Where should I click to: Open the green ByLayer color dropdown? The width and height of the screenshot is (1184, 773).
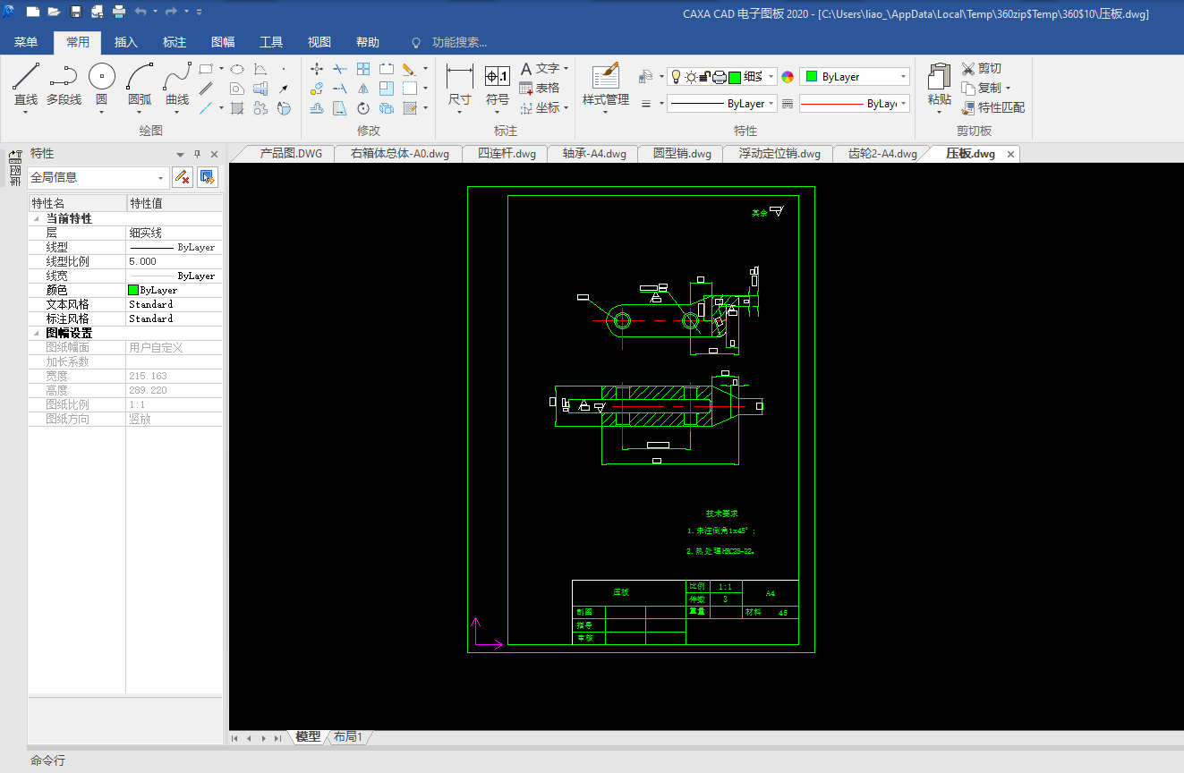click(855, 77)
